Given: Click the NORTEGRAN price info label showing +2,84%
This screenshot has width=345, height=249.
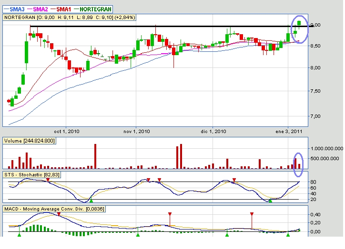Looking at the screenshot, I should pyautogui.click(x=69, y=17).
